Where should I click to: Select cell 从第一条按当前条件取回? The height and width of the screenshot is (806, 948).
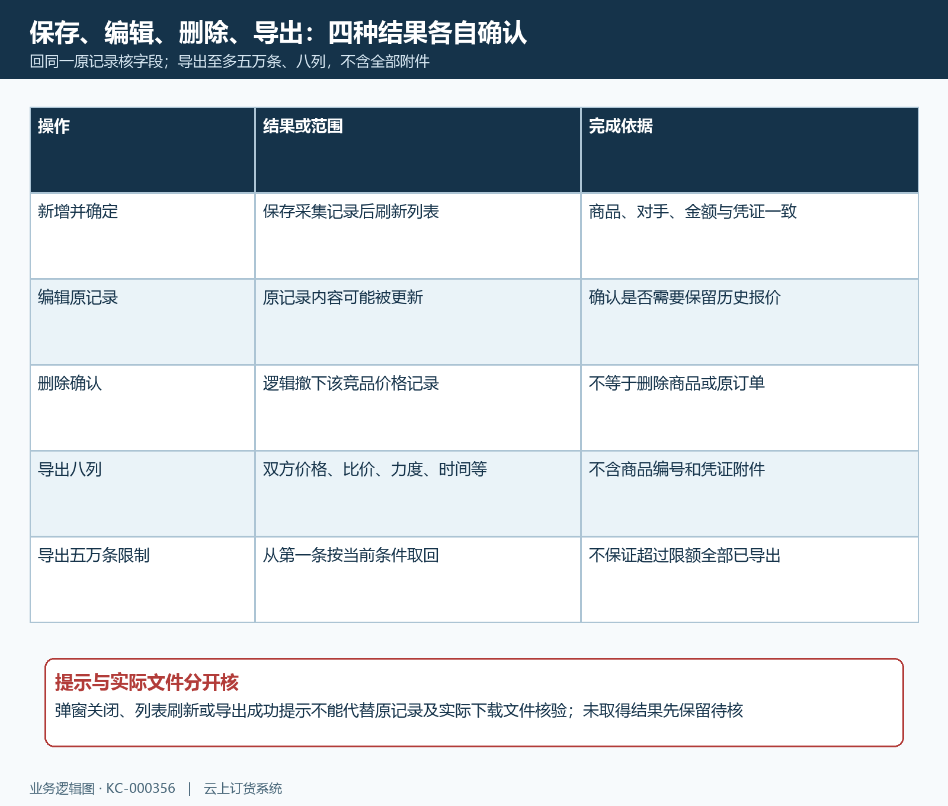tap(418, 580)
